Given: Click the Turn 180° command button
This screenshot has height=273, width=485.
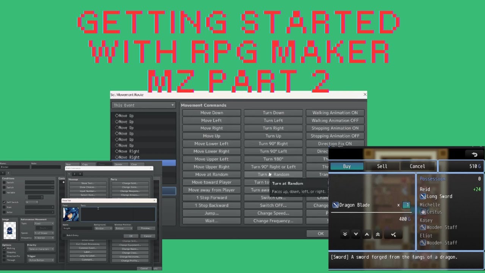Looking at the screenshot, I should click(273, 159).
